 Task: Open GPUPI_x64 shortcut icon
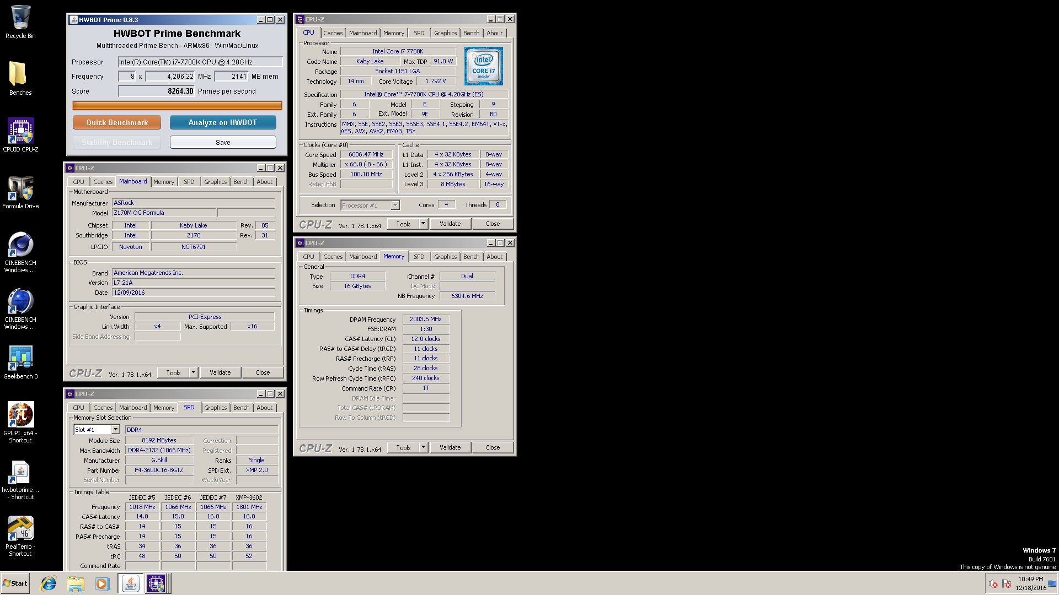click(x=20, y=422)
